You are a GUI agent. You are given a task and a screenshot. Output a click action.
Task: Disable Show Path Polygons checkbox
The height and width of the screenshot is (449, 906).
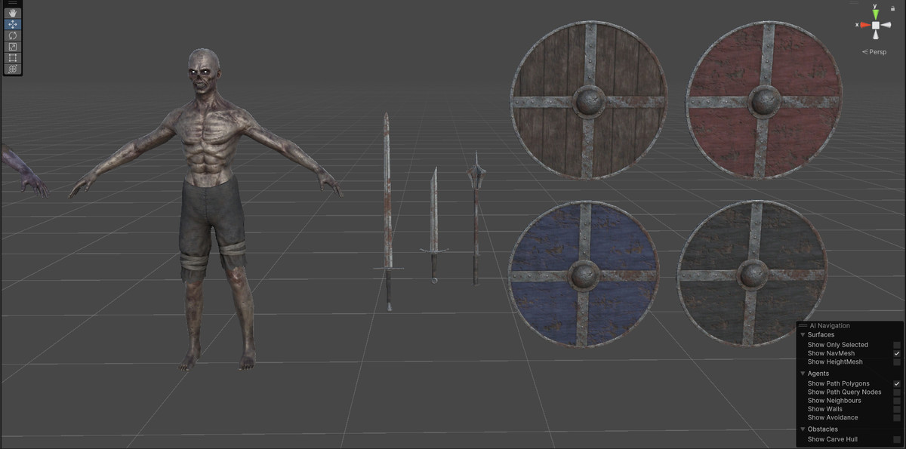pyautogui.click(x=897, y=383)
